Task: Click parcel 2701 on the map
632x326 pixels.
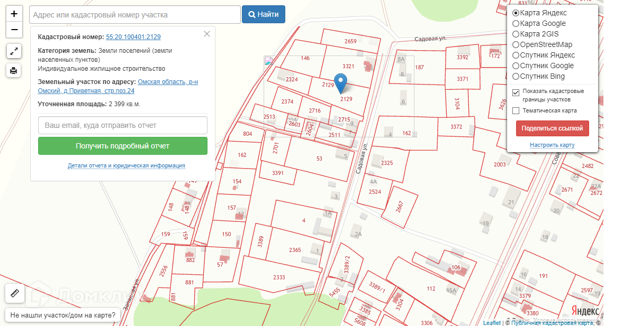Action: point(276,148)
